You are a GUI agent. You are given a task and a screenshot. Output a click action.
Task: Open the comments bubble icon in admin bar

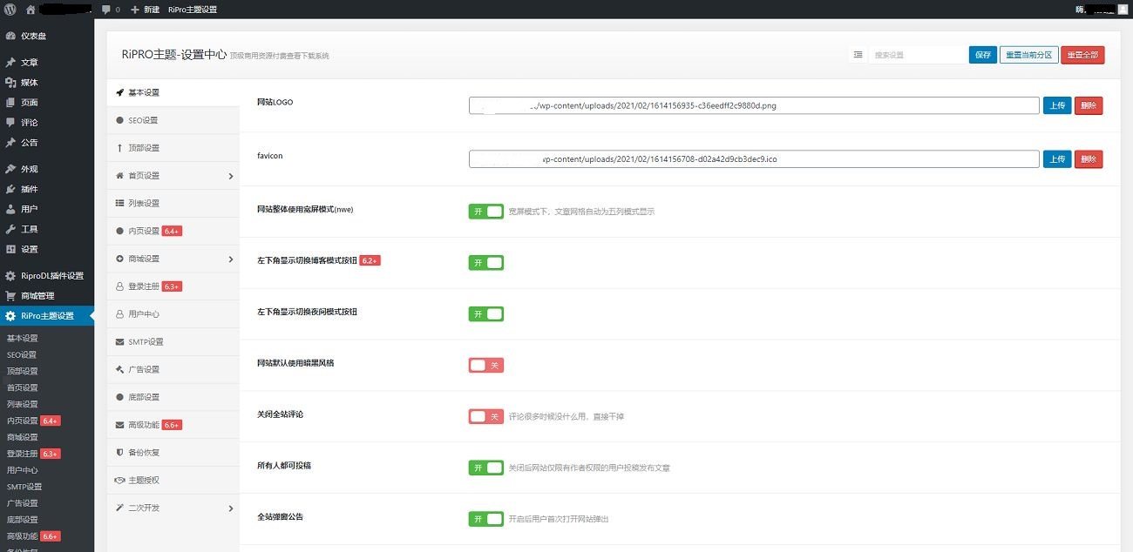pos(106,10)
